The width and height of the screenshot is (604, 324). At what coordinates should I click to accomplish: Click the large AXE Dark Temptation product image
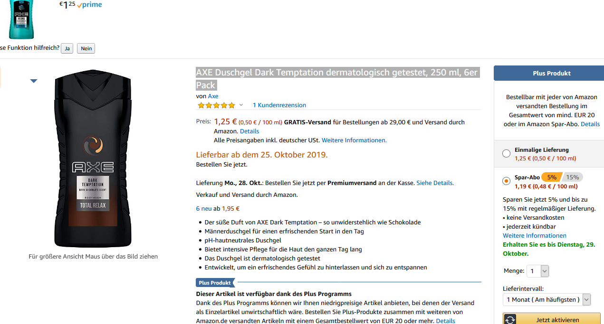pyautogui.click(x=93, y=159)
